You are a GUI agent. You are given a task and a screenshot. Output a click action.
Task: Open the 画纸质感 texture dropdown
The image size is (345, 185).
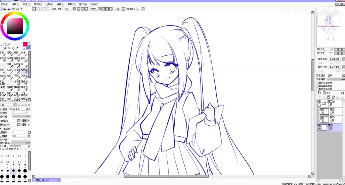(x=343, y=59)
